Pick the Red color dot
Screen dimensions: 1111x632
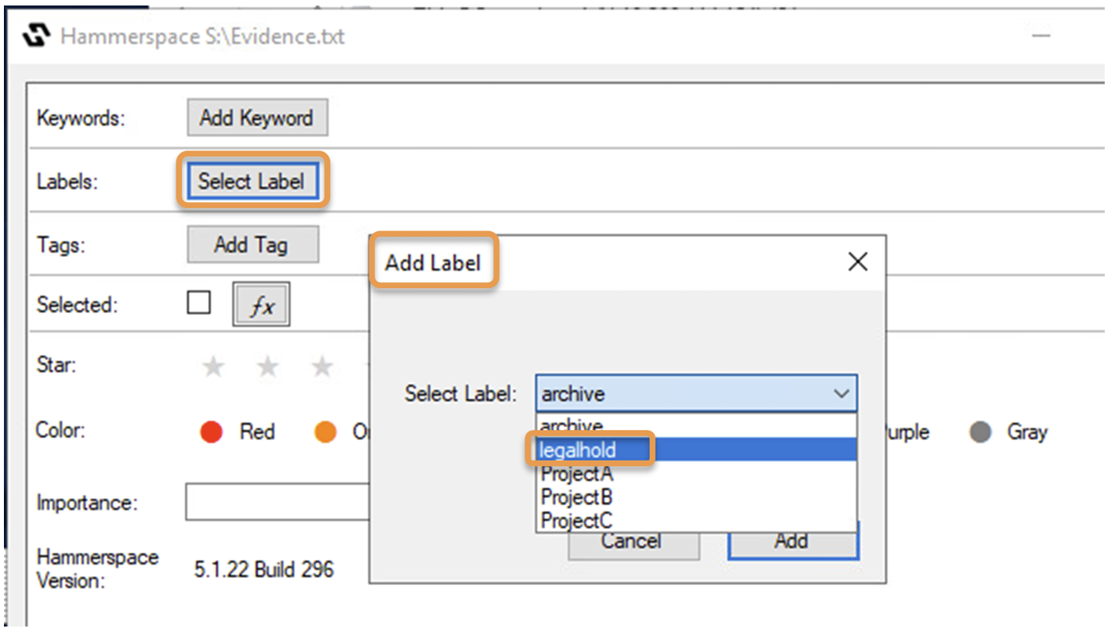tap(212, 432)
